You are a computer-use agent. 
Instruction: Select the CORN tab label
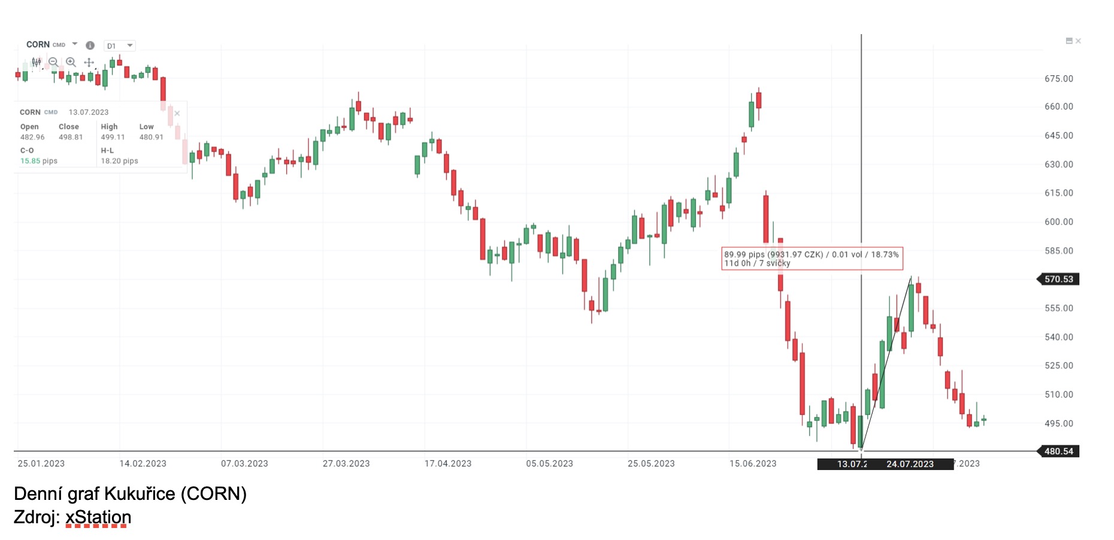click(x=38, y=44)
